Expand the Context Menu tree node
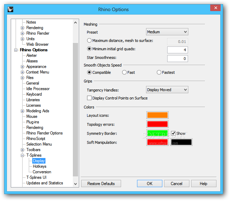 pos(22,72)
